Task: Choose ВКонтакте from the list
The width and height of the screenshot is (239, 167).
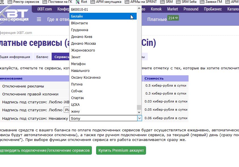Action: coord(103,23)
